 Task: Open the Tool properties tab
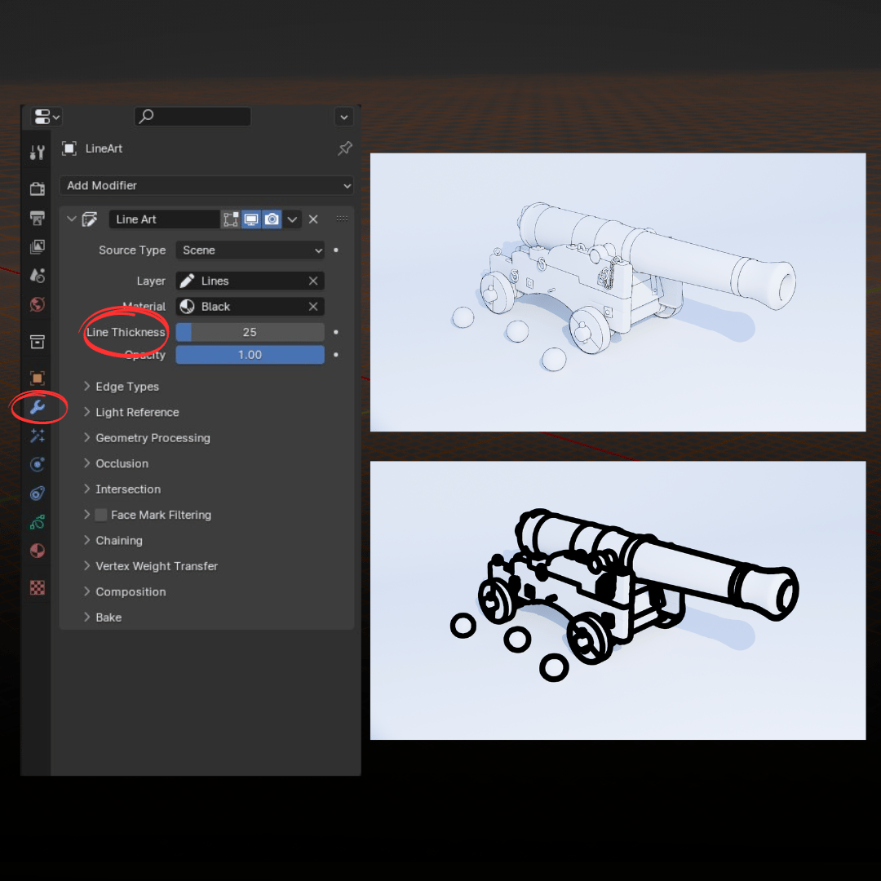click(x=37, y=152)
